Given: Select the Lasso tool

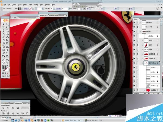Looking at the screenshot, I should point(7,27).
